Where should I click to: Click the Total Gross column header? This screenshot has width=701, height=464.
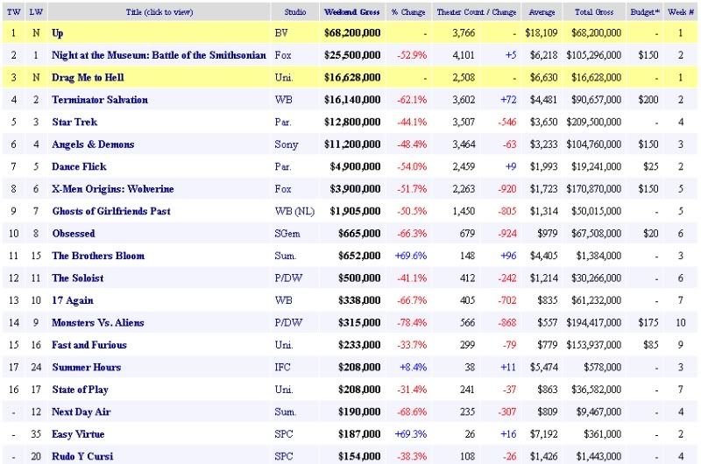click(597, 12)
